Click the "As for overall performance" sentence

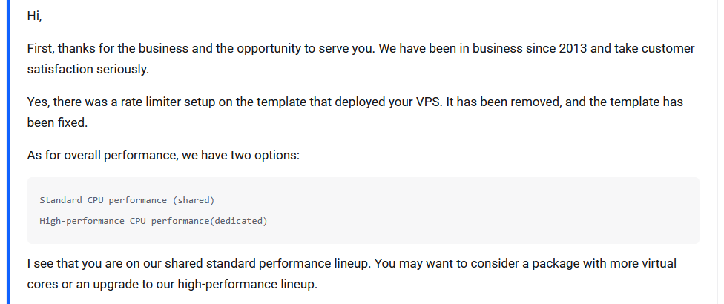tap(102, 155)
